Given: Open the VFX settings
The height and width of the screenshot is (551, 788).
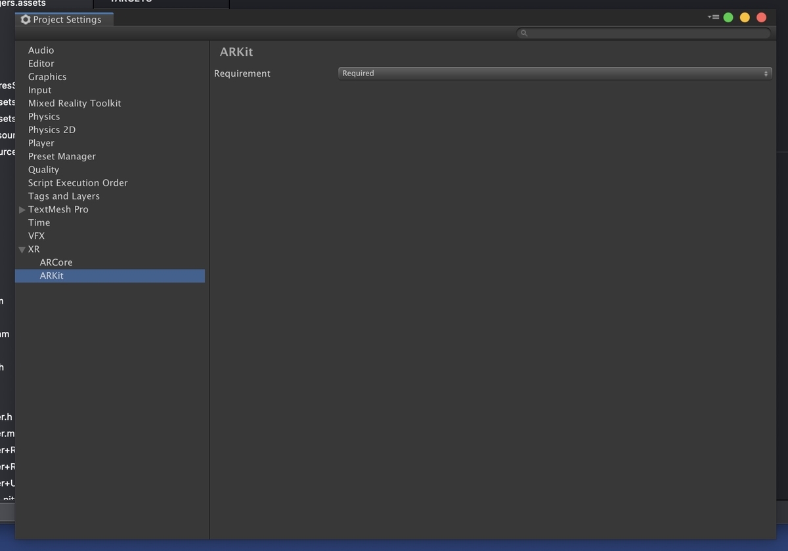Looking at the screenshot, I should (x=36, y=235).
